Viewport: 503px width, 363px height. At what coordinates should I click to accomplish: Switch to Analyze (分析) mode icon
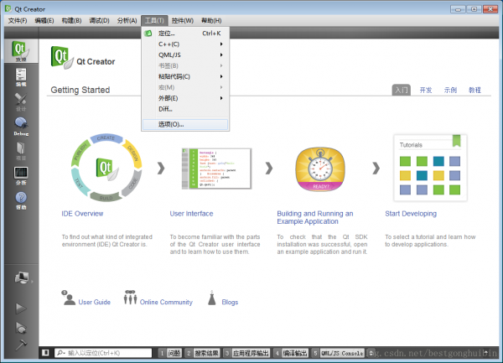pos(21,176)
